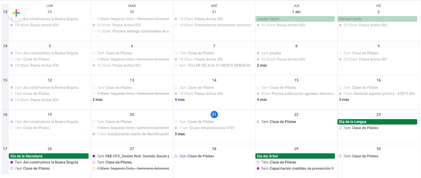
Task: Expand "2 más" events on April 8
Action: 262,66
